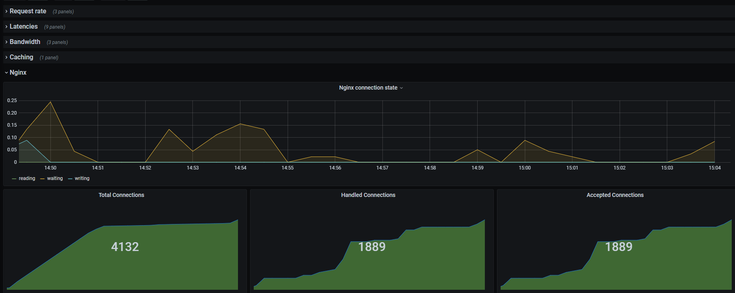This screenshot has width=735, height=293.
Task: Toggle the reading series in legend
Action: point(27,178)
